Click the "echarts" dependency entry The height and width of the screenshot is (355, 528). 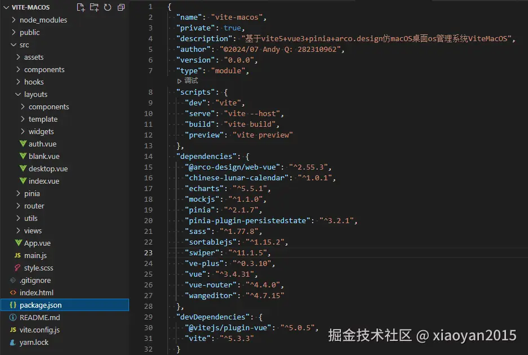[227, 189]
